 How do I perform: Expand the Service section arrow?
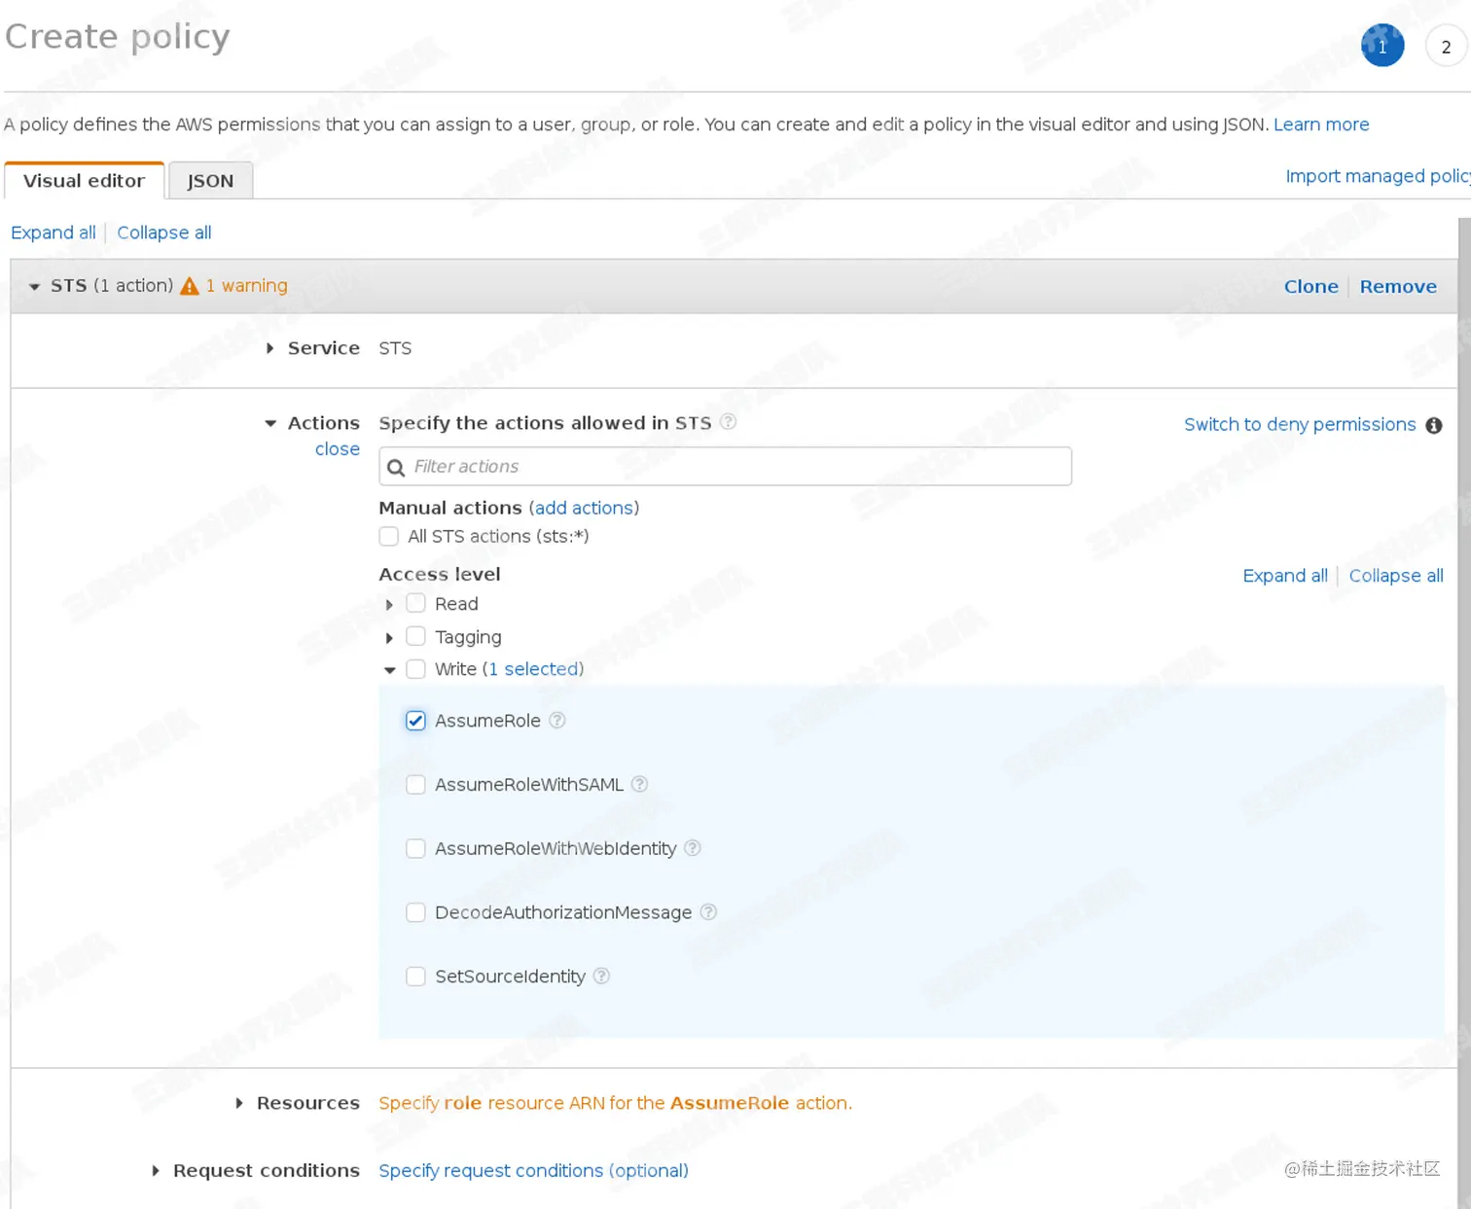tap(270, 348)
